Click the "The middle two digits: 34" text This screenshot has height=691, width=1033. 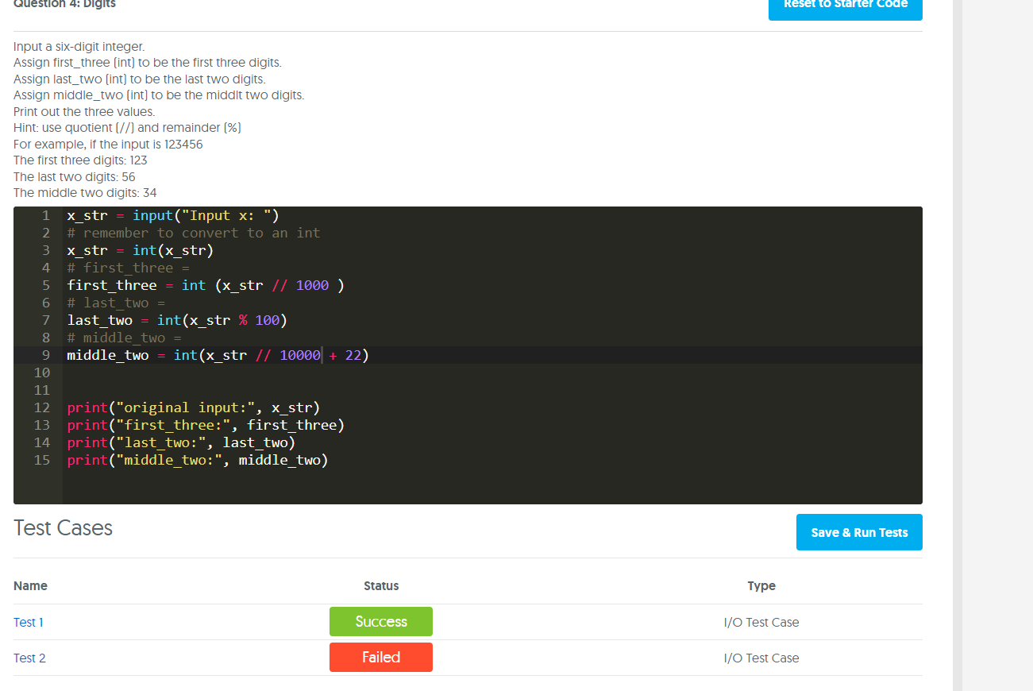pyautogui.click(x=85, y=193)
